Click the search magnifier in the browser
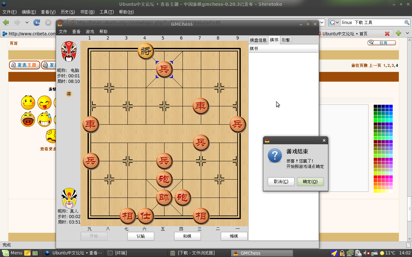The width and height of the screenshot is (412, 257). click(x=407, y=22)
